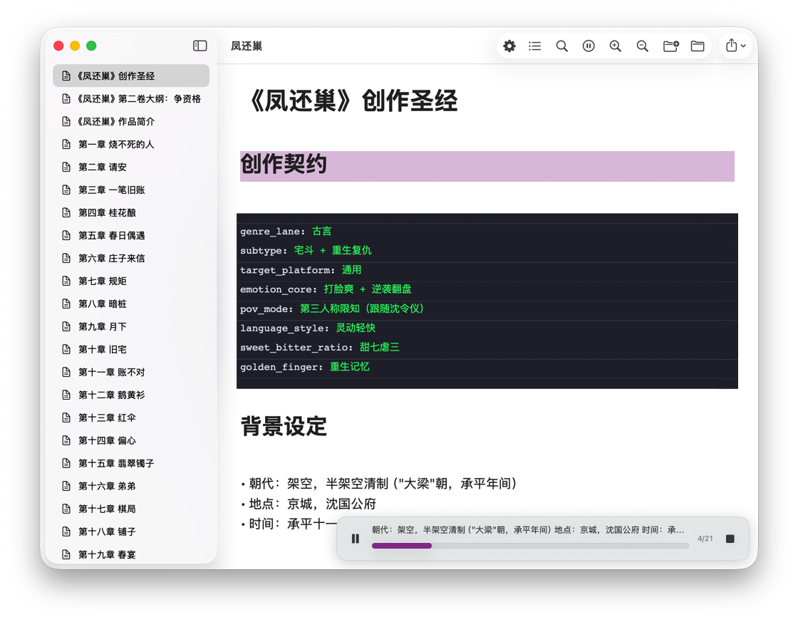The height and width of the screenshot is (622, 798).
Task: Open 第十六章 弟弟
Action: (131, 486)
